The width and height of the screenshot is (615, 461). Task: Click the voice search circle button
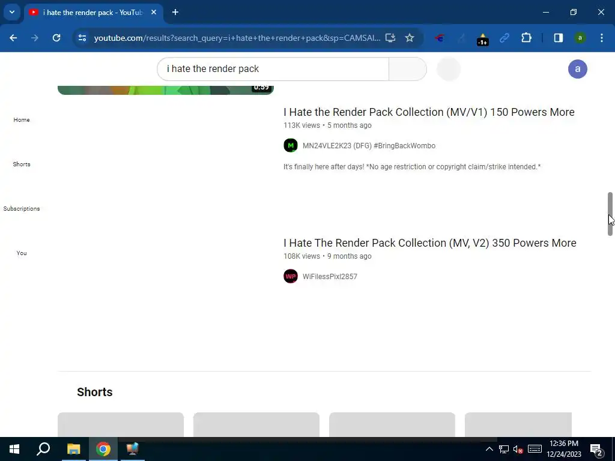pos(449,69)
